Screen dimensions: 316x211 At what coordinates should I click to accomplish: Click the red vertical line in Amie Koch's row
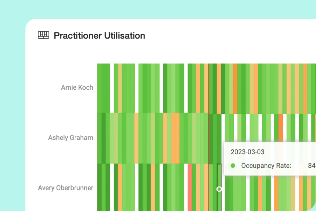coord(208,87)
